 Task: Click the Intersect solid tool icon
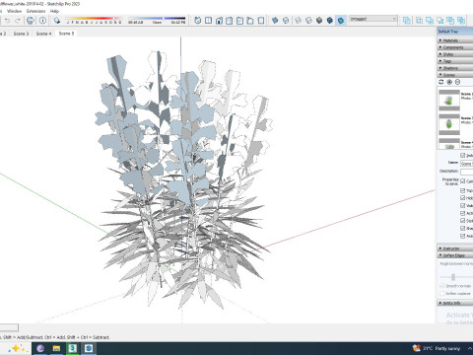(x=420, y=21)
